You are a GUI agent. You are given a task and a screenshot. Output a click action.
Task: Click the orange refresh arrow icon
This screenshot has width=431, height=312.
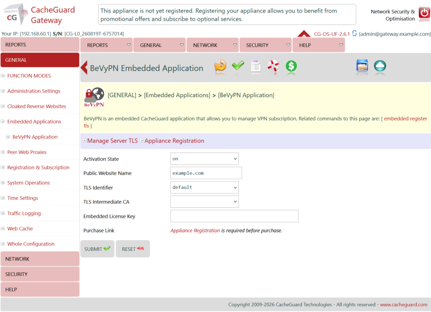(x=220, y=66)
